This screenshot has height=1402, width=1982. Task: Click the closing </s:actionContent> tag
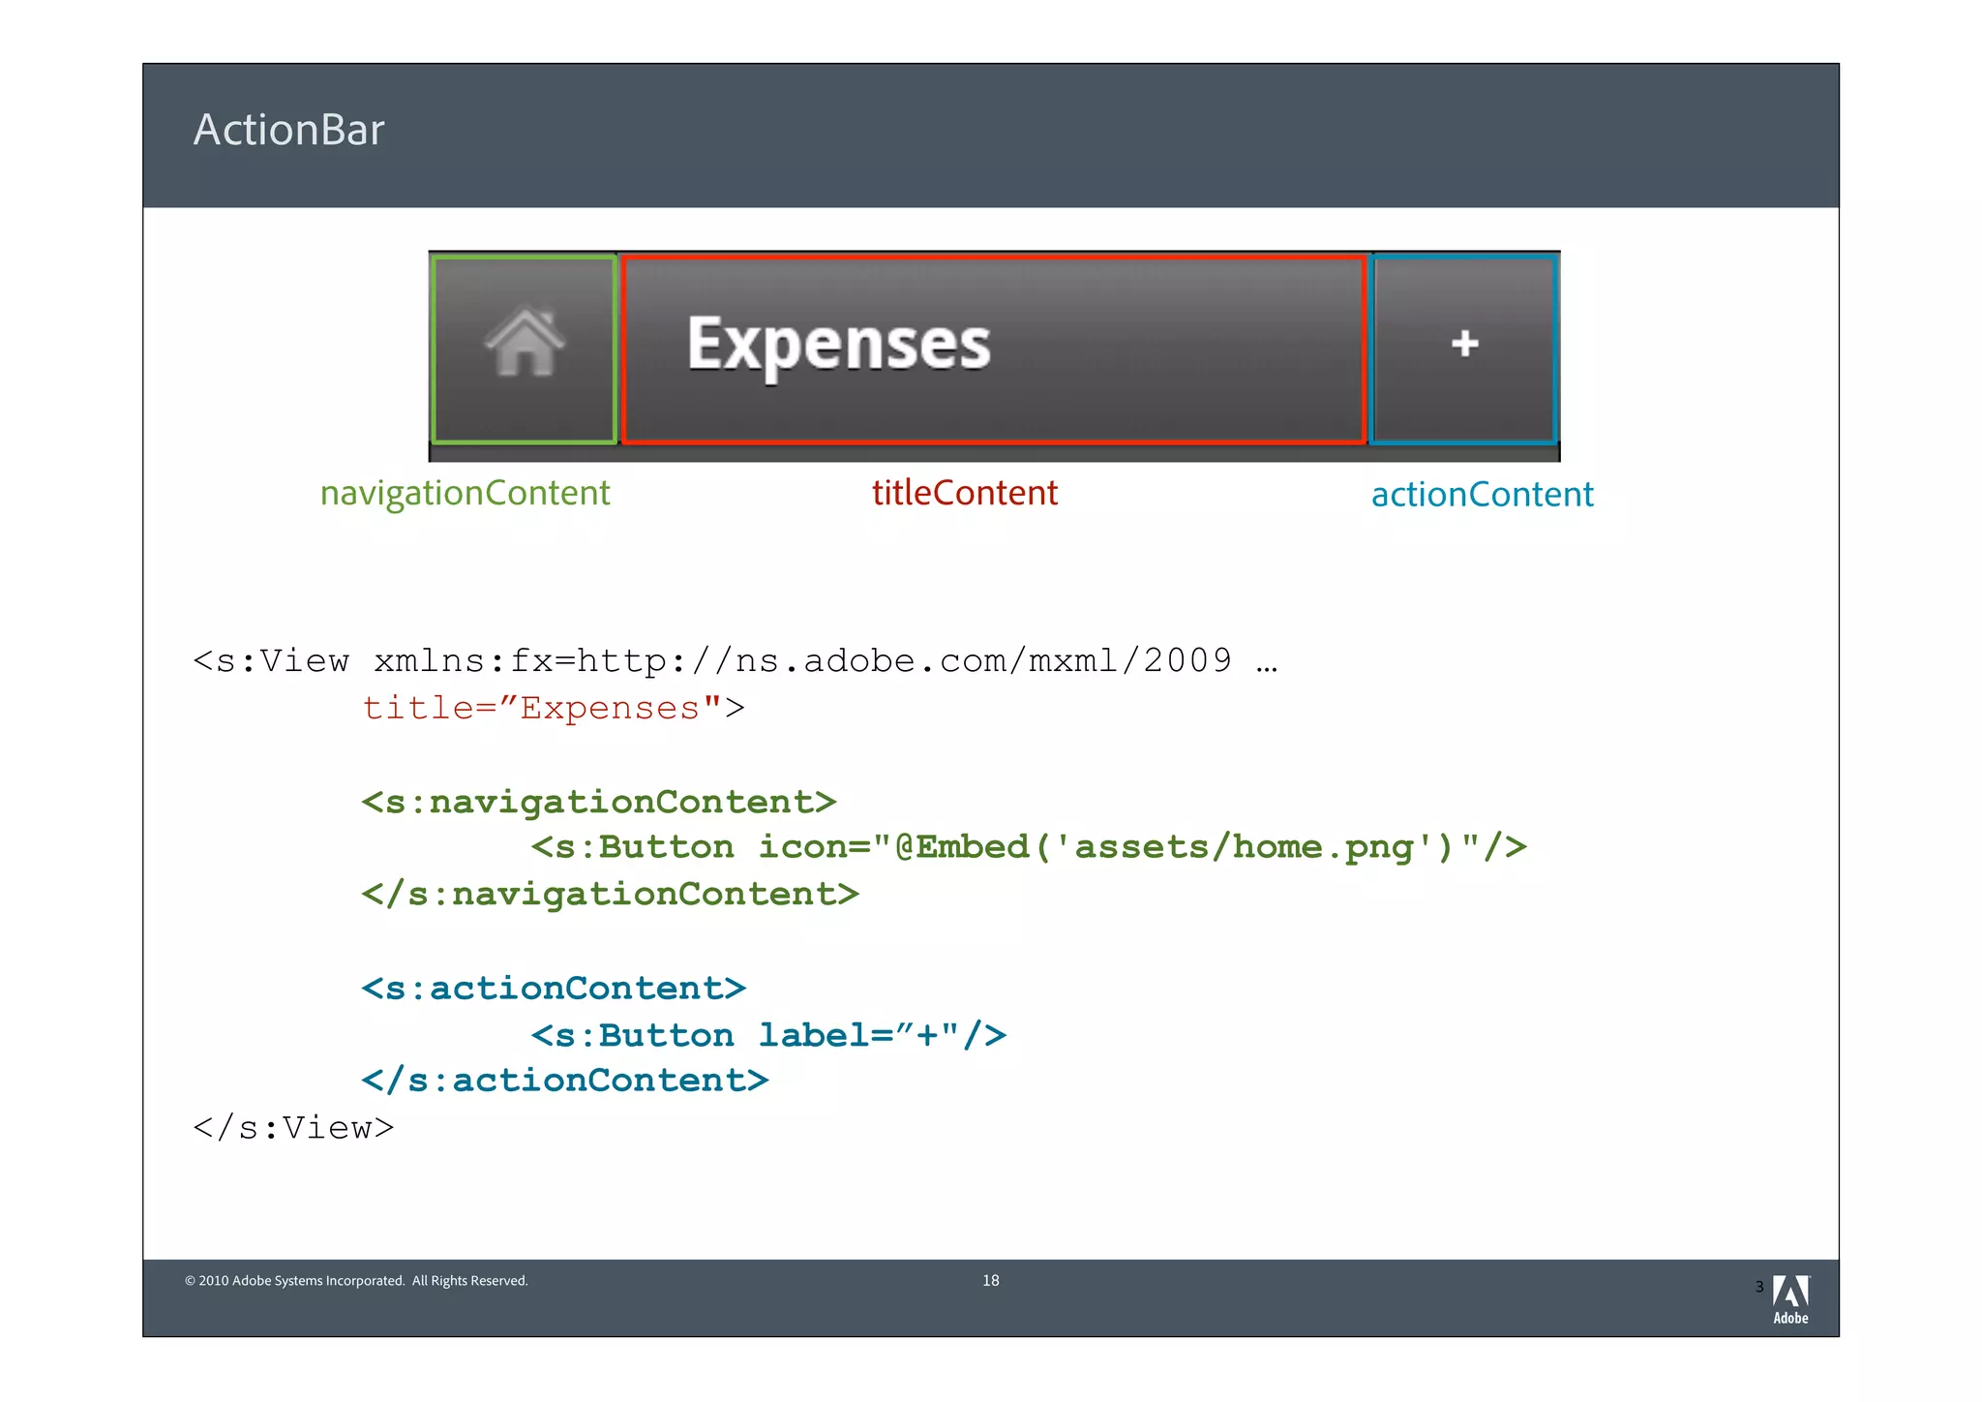[565, 1081]
